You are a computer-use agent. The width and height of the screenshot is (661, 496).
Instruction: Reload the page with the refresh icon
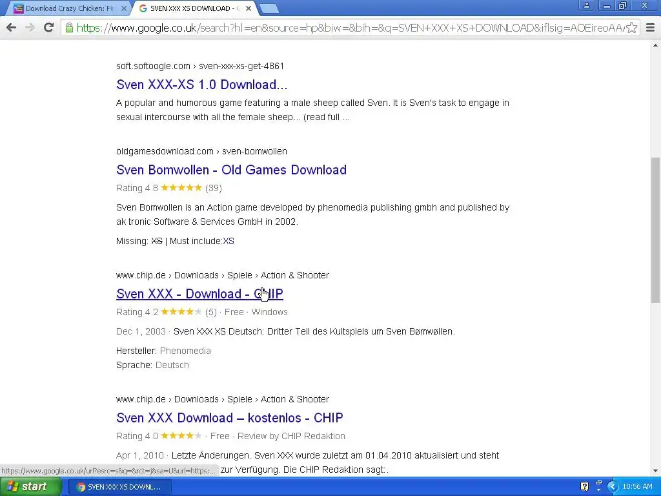pyautogui.click(x=48, y=28)
